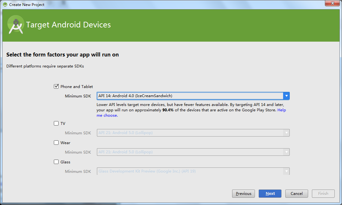This screenshot has width=342, height=205.
Task: Open the 'Help me choose' link
Action: [x=107, y=115]
